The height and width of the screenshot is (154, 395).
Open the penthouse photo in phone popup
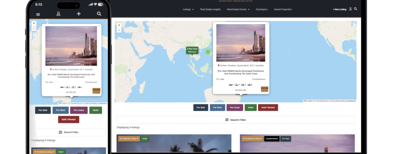click(x=71, y=46)
